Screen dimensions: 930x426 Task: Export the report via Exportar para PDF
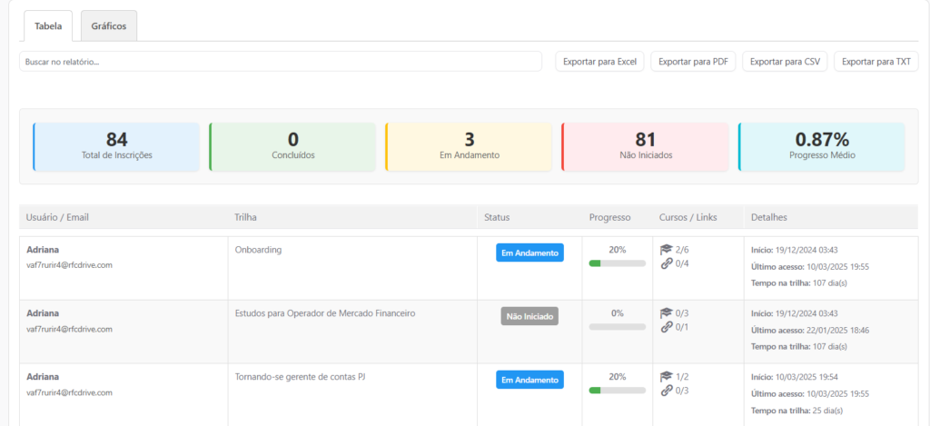693,62
